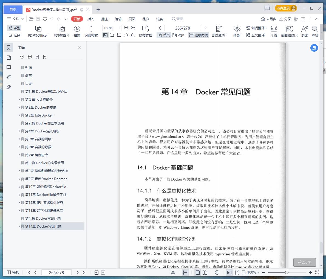
Task: Click open folder icon
Action: (31, 19)
